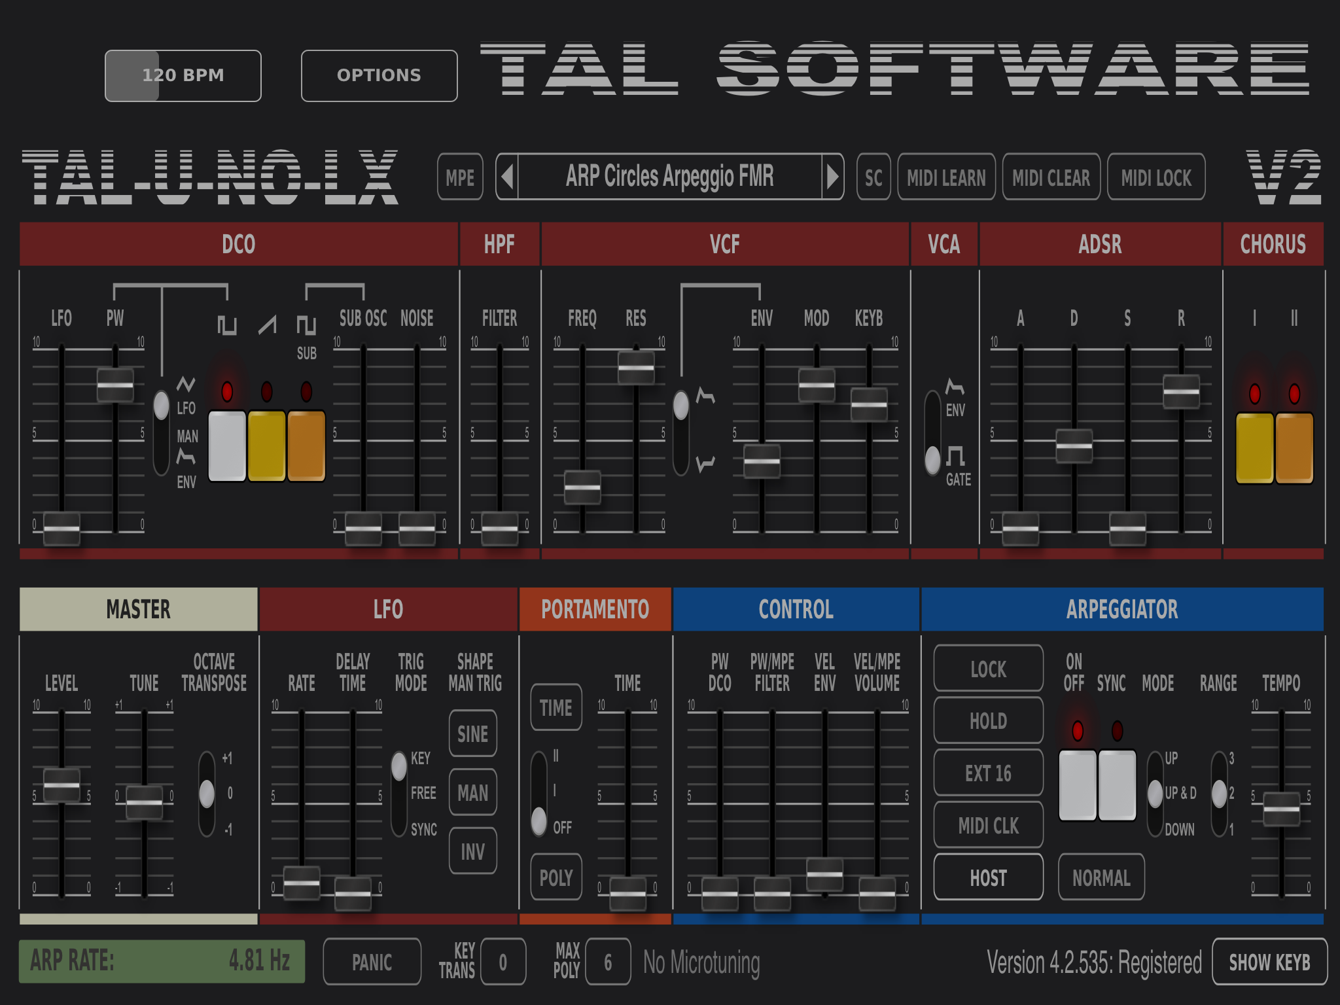Screen dimensions: 1340x1005
Task: Click the SHOW KEYB button
Action: (x=1269, y=962)
